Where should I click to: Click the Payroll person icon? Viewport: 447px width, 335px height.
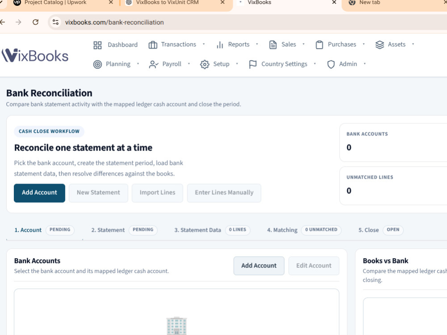[154, 64]
